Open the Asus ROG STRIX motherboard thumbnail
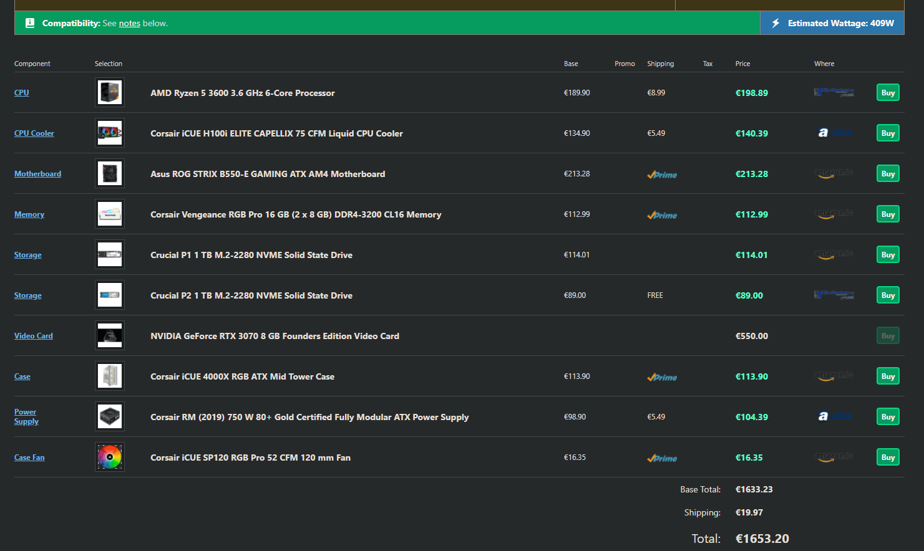 pyautogui.click(x=110, y=173)
